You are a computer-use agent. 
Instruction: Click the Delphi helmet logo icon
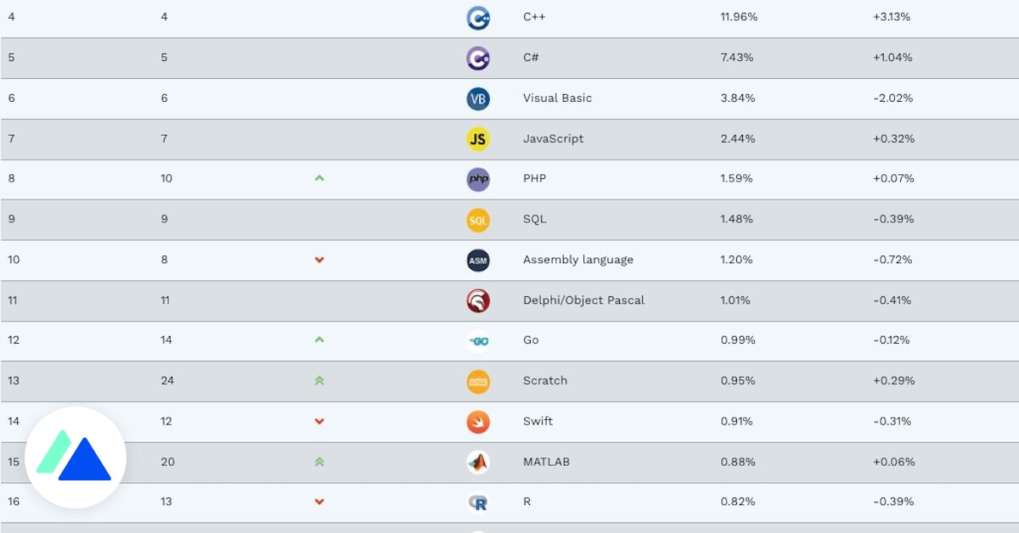tap(478, 300)
